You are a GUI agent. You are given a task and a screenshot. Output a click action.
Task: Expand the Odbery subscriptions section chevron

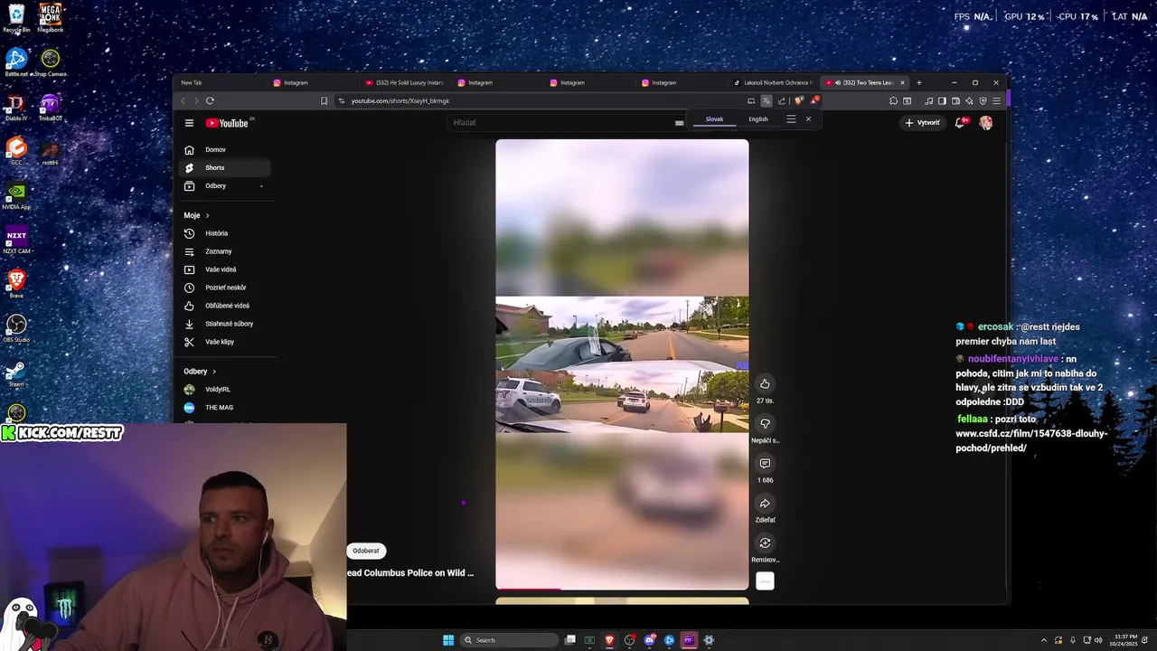[214, 372]
